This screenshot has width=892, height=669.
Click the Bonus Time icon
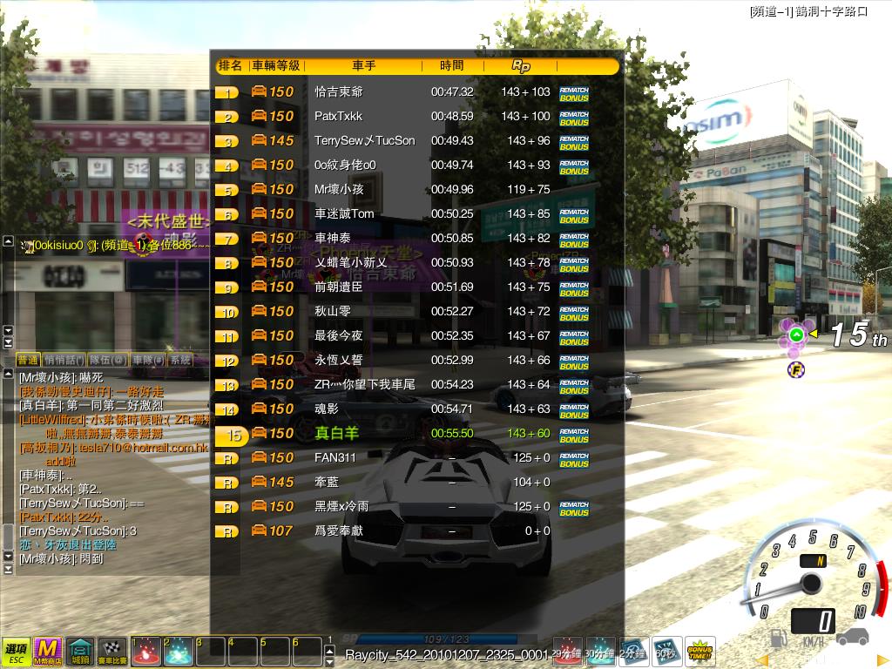tap(699, 652)
